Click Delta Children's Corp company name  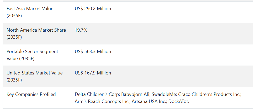[x=97, y=94]
